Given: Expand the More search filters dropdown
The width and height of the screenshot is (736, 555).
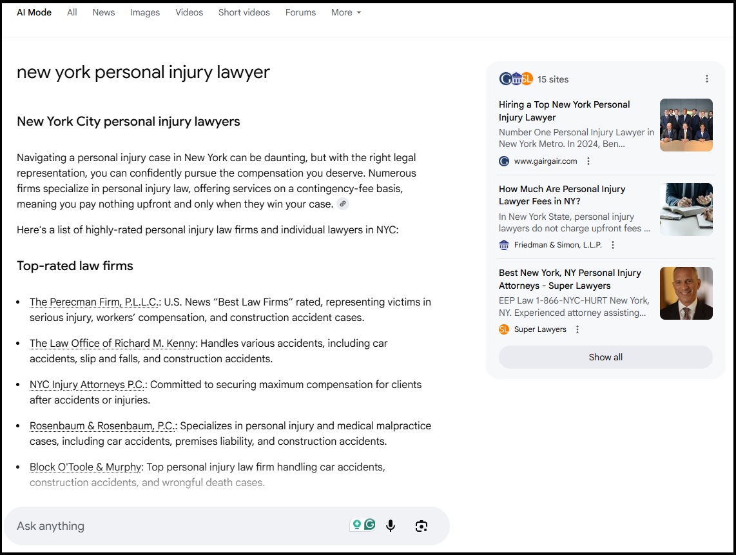Looking at the screenshot, I should [x=346, y=13].
